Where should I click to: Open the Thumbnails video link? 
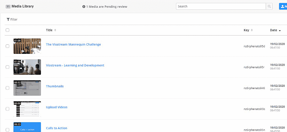[55, 86]
